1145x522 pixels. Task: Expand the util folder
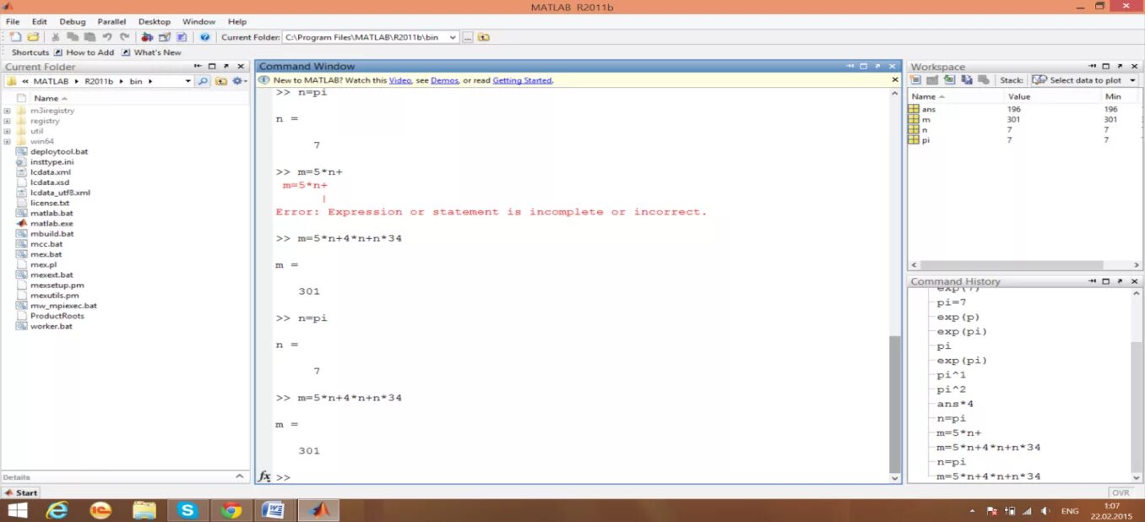tap(8, 131)
